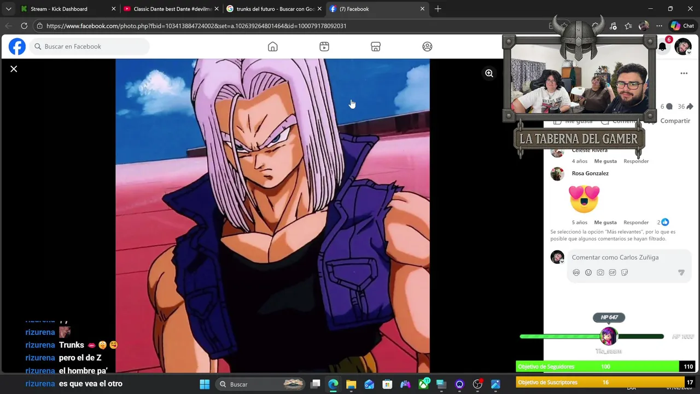The width and height of the screenshot is (700, 394).
Task: Open Rosa Gonzalez's profile name
Action: coord(590,173)
